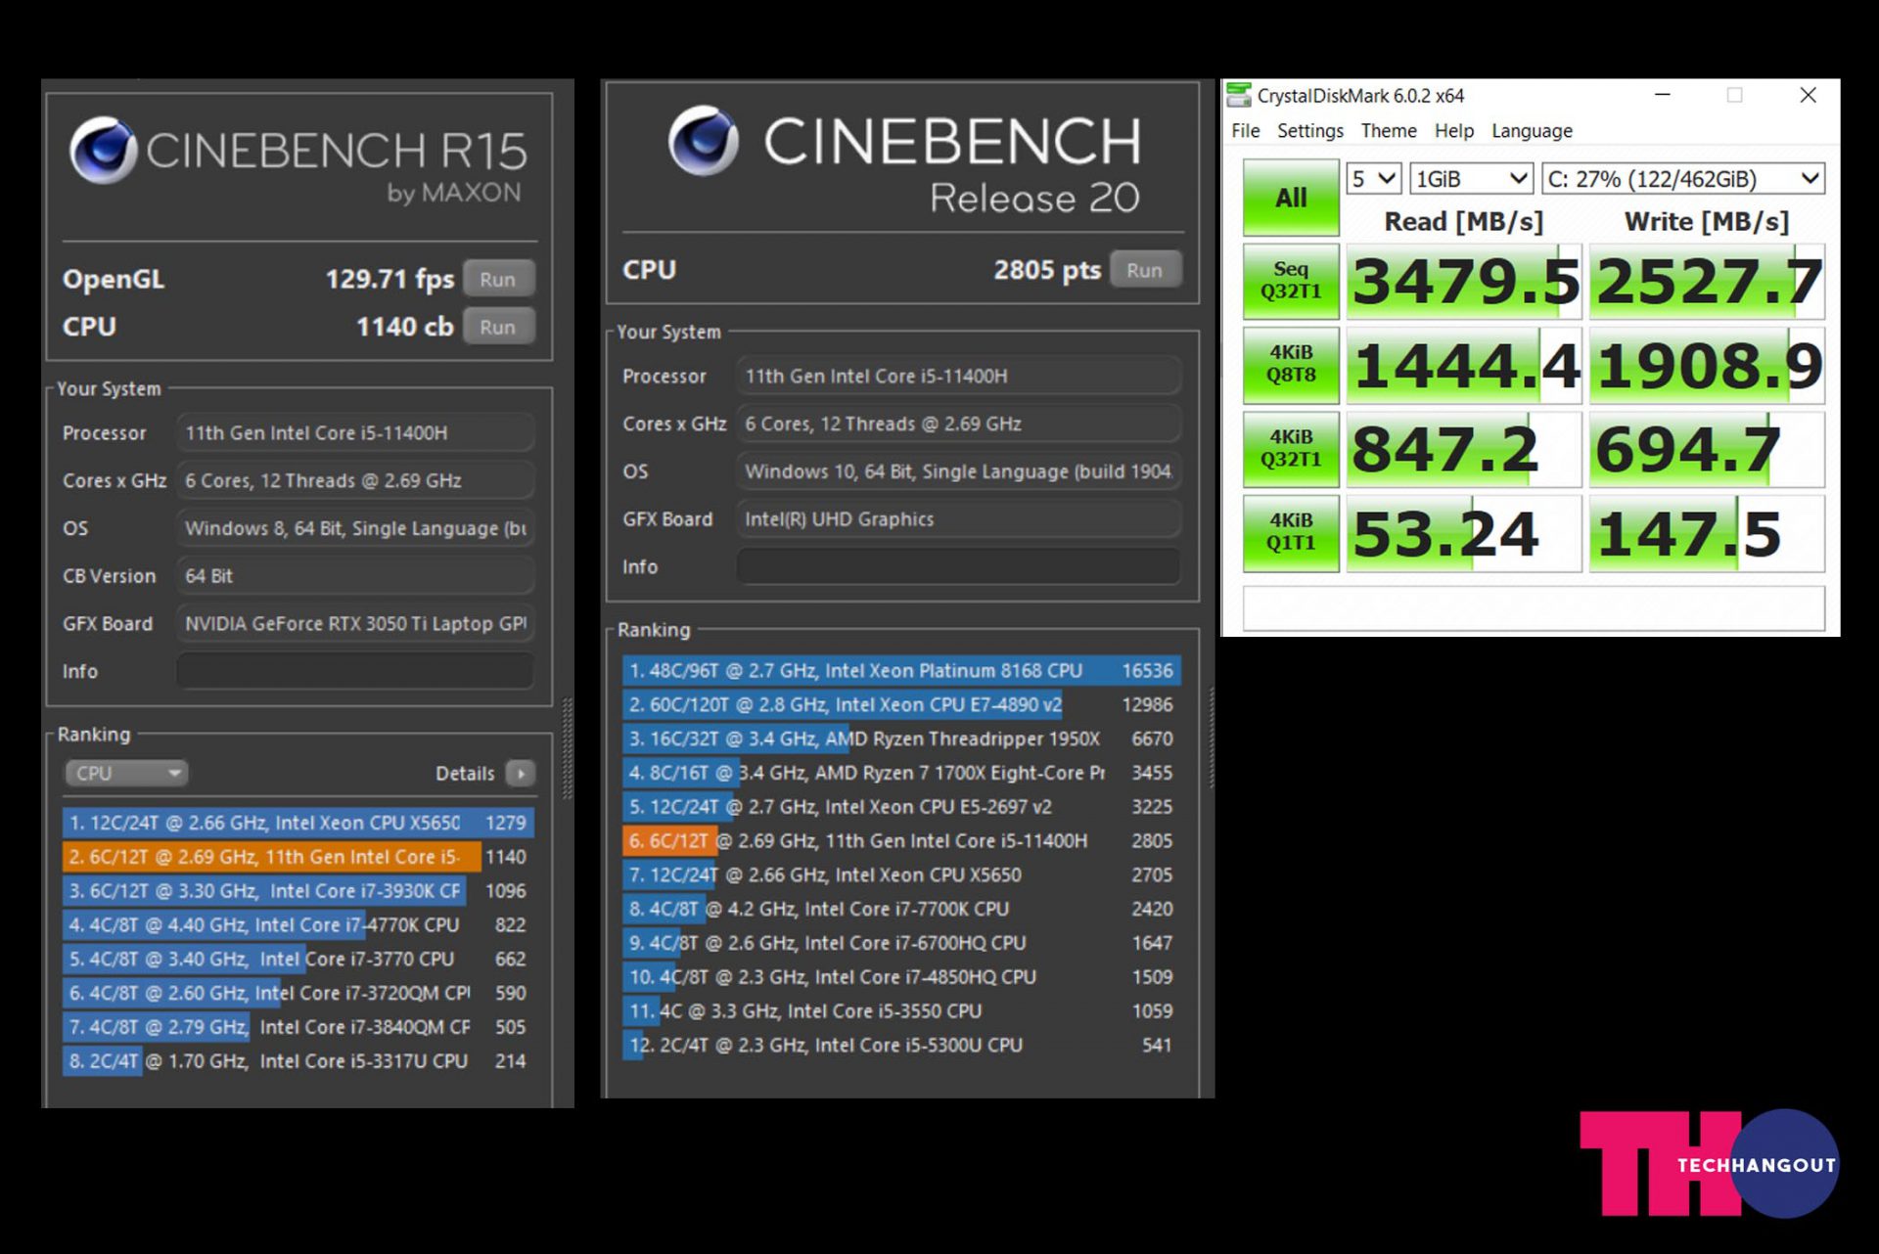Select R20 ranking row Core i7-4850HQ
1879x1254 pixels.
pyautogui.click(x=901, y=977)
